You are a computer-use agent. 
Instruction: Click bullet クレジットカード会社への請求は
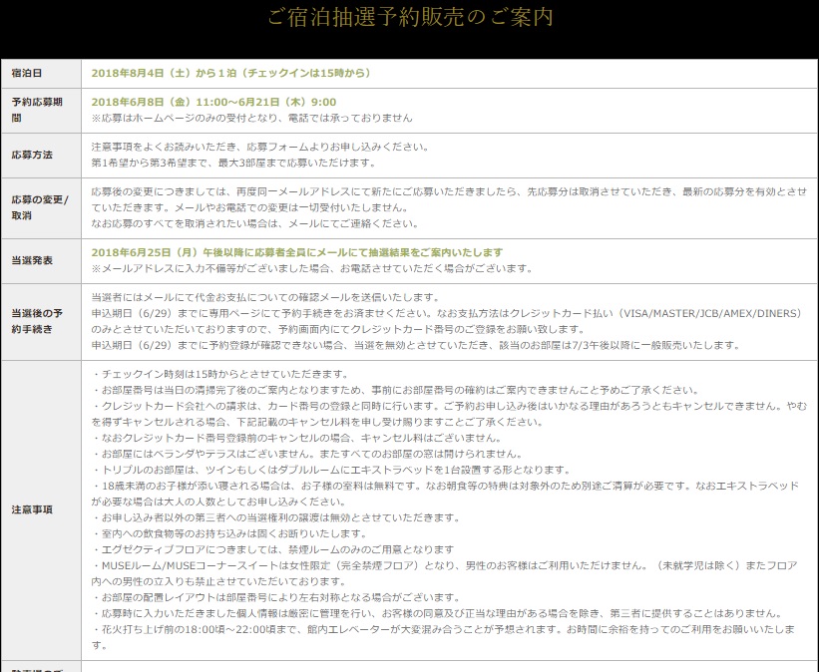[x=449, y=414]
